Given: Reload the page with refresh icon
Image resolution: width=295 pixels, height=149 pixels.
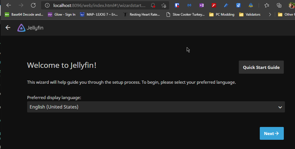Looking at the screenshot, I should coord(33,5).
